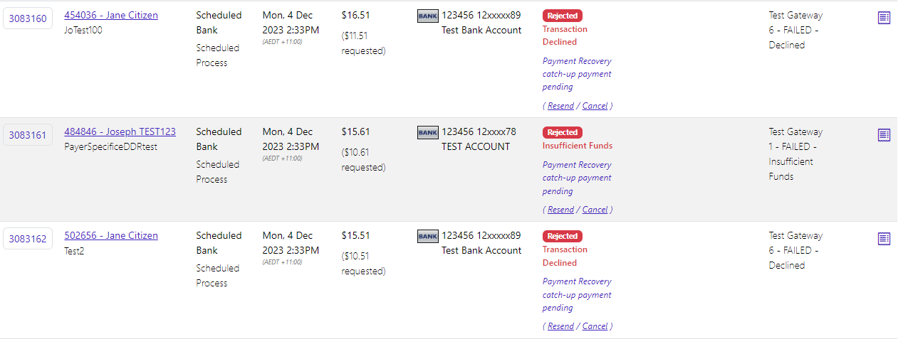Open details icon for transaction 3083162

(884, 238)
